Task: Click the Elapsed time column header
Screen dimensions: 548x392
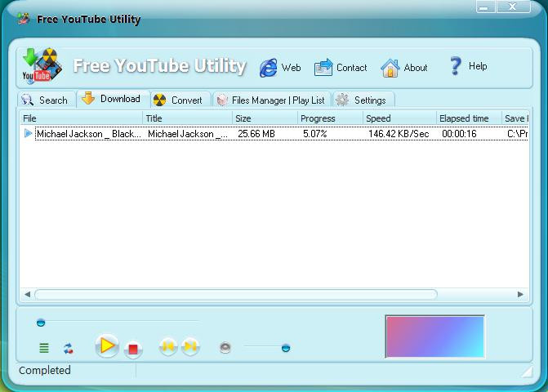Action: pos(469,118)
